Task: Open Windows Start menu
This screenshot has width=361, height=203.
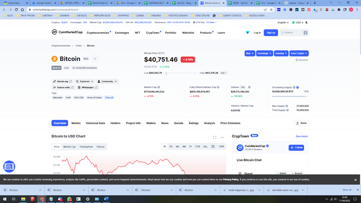Action: click(x=5, y=199)
